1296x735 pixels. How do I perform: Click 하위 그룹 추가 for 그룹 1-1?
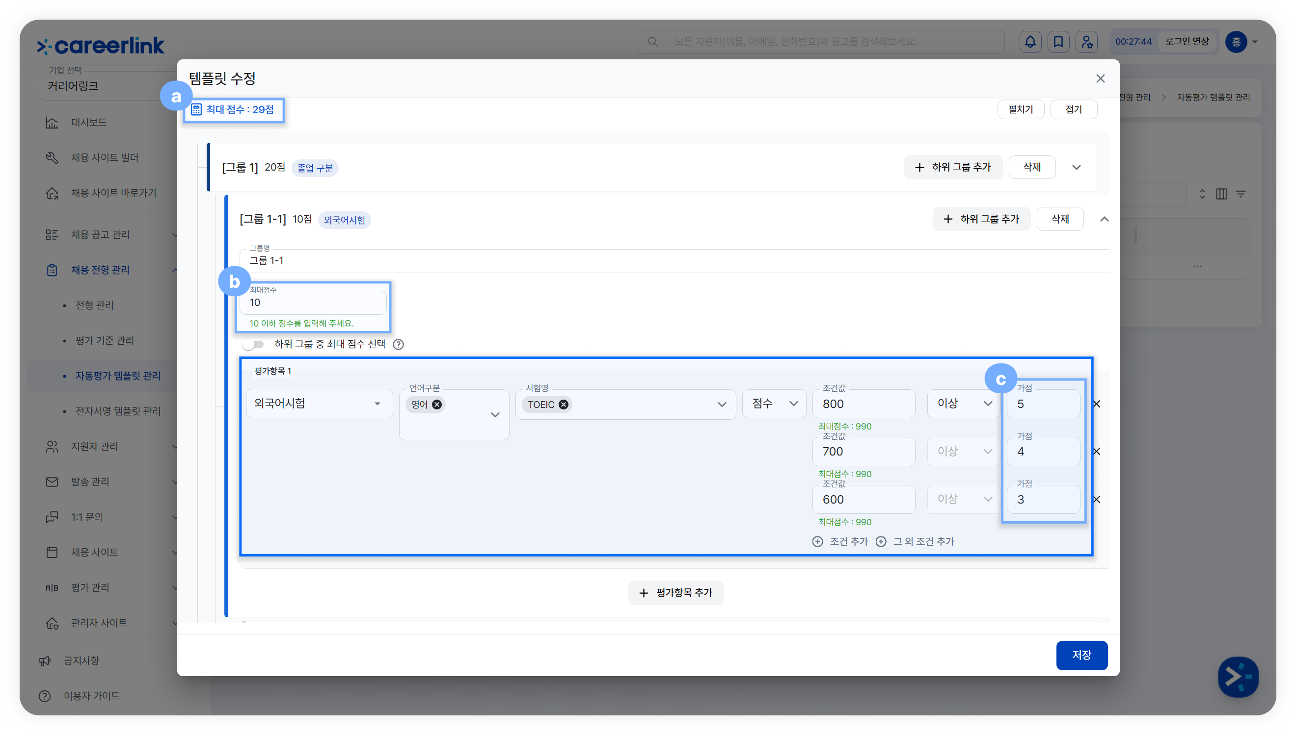tap(981, 219)
